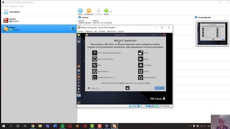The height and width of the screenshot is (129, 230).
Task: Open Ayuda menu in the MXlinux VM window
Action: click(121, 31)
